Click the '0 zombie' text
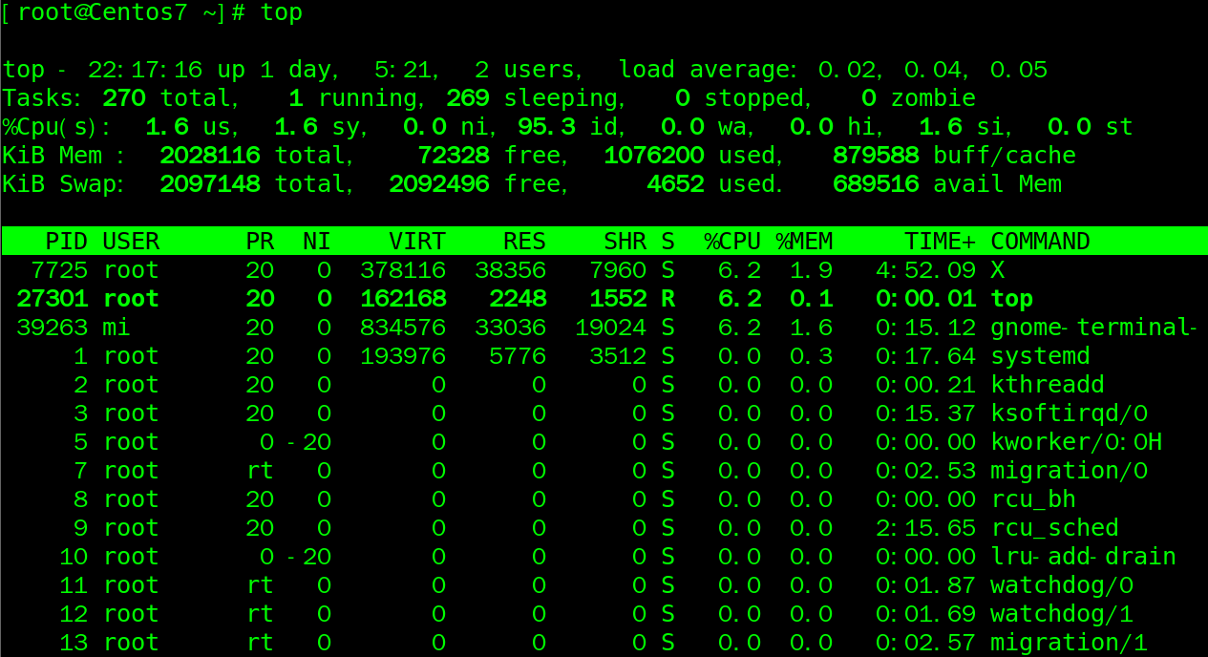Viewport: 1208px width, 657px height. pyautogui.click(x=919, y=98)
